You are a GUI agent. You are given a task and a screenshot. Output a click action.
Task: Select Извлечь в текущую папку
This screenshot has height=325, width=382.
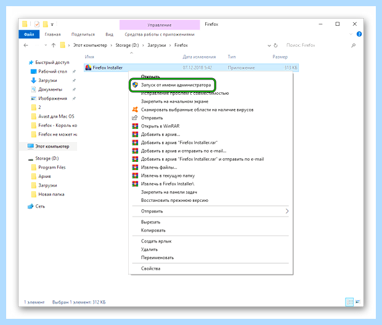coord(168,176)
